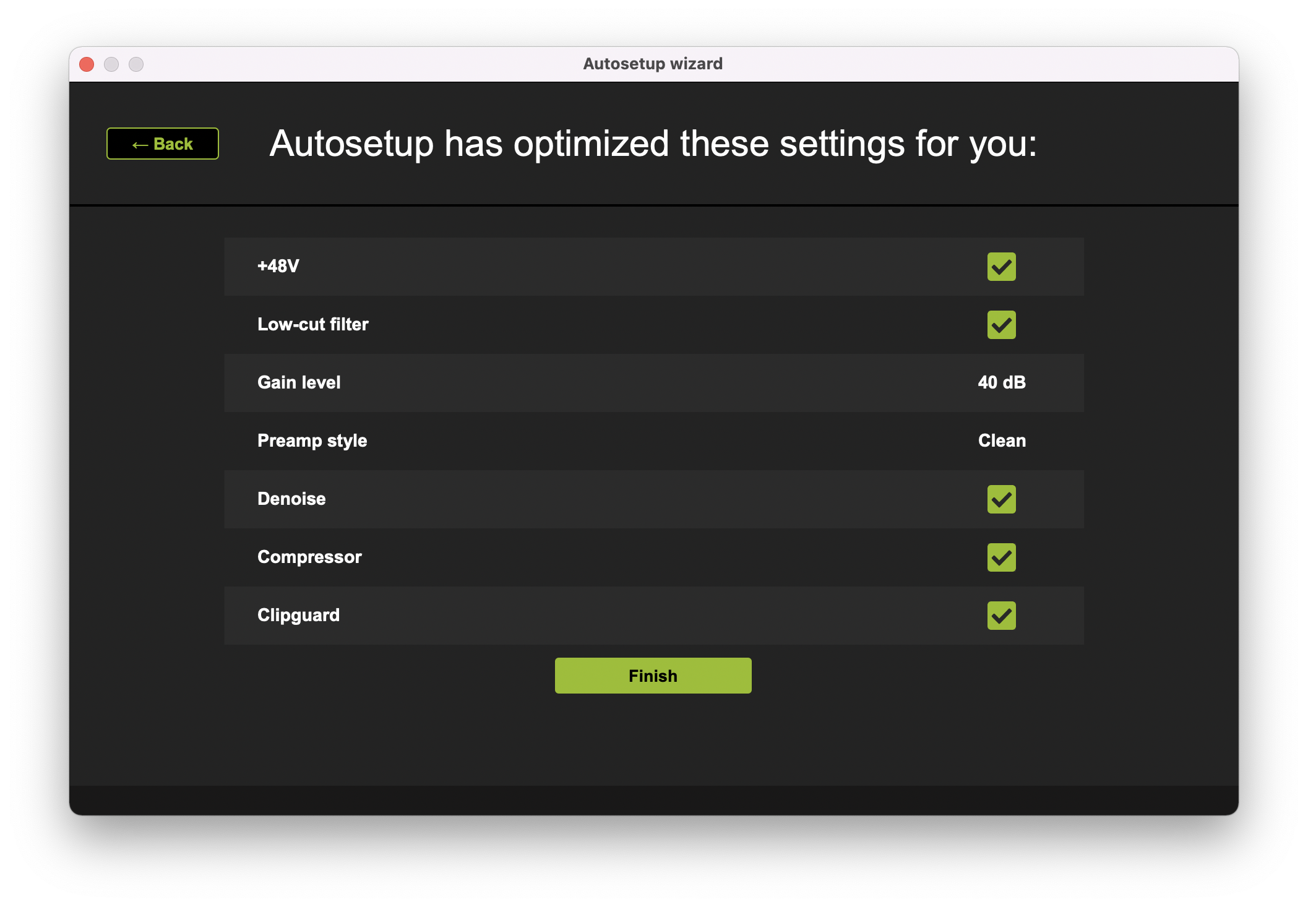Screen dimensions: 1308x907
Task: Click the 40 dB gain value
Action: [1001, 382]
